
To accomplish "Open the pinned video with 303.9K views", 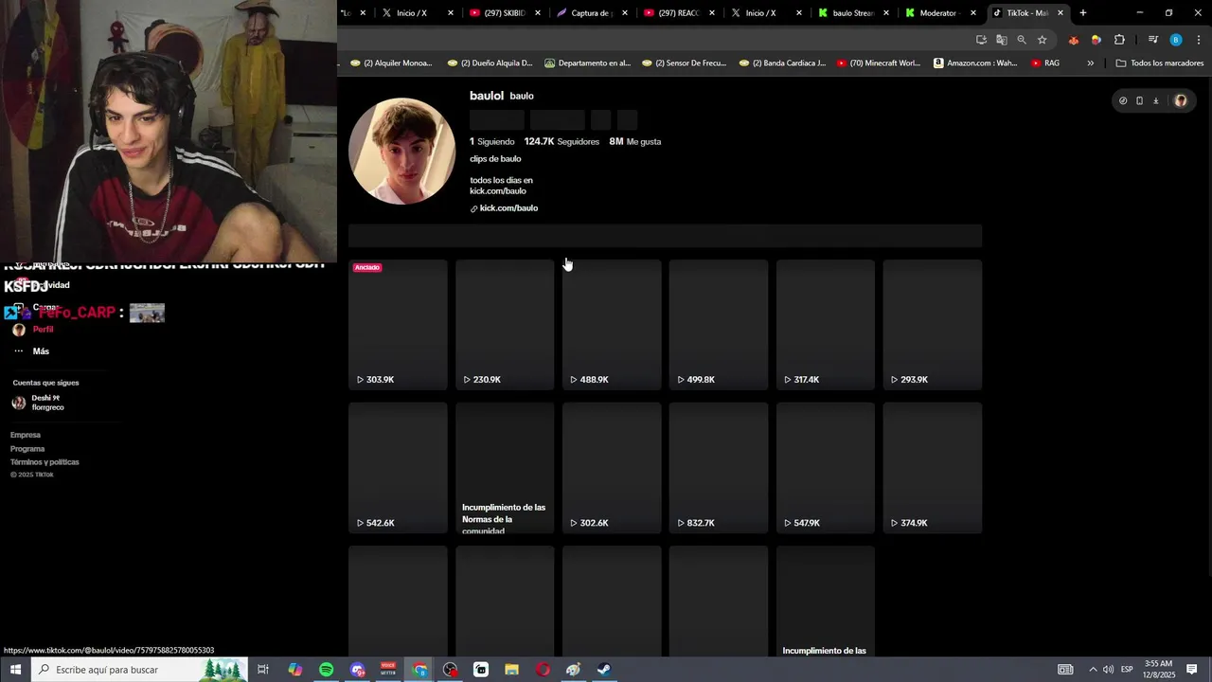I will coord(398,325).
